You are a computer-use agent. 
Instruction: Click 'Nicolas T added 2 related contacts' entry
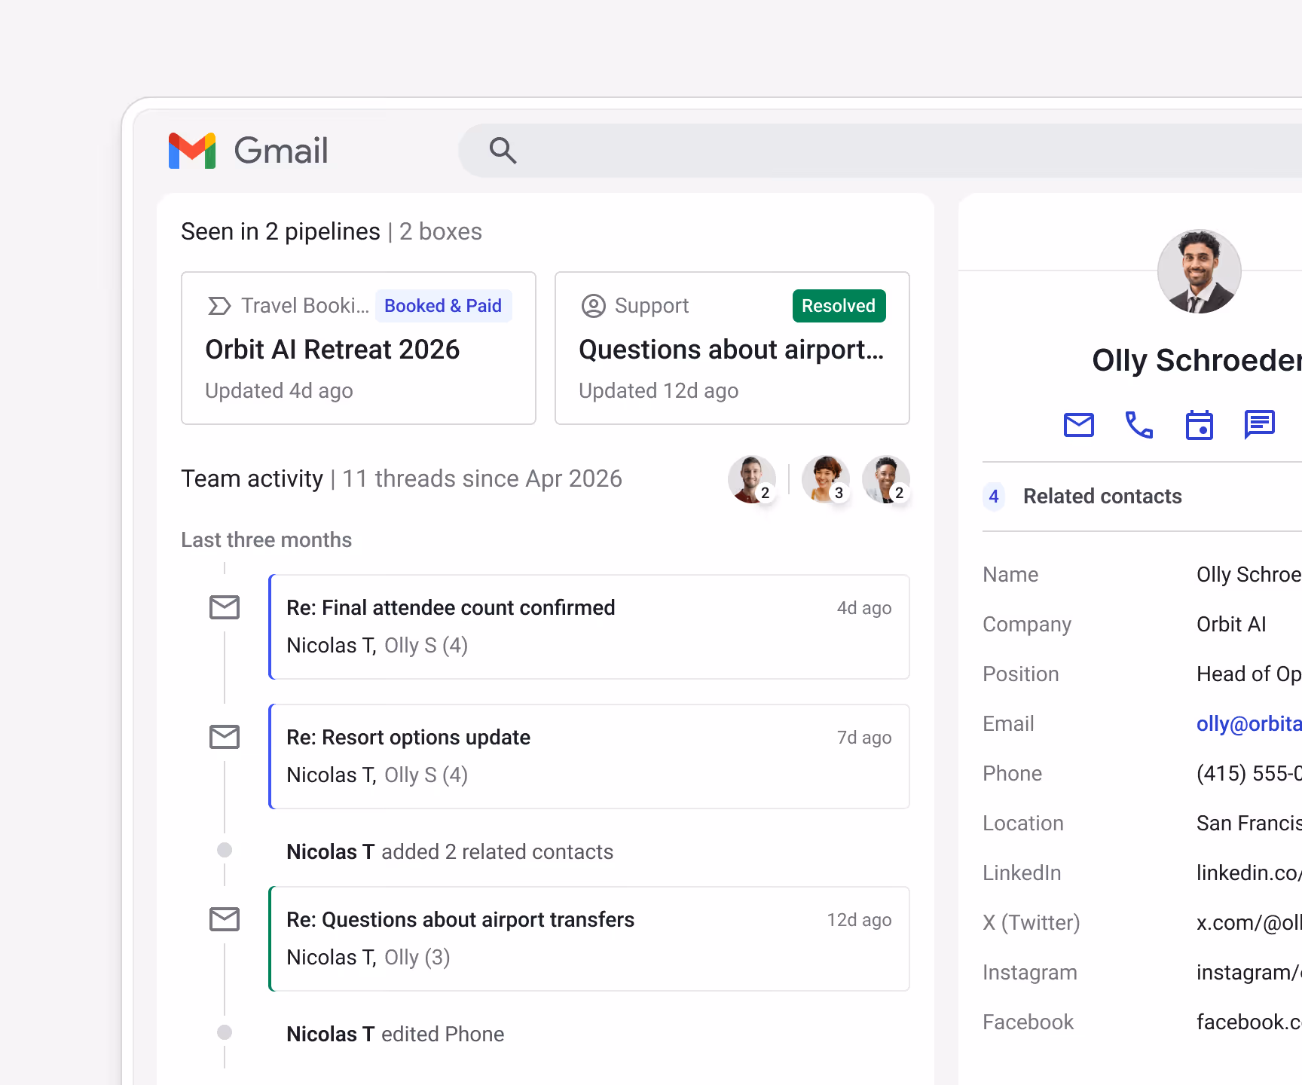click(x=450, y=852)
